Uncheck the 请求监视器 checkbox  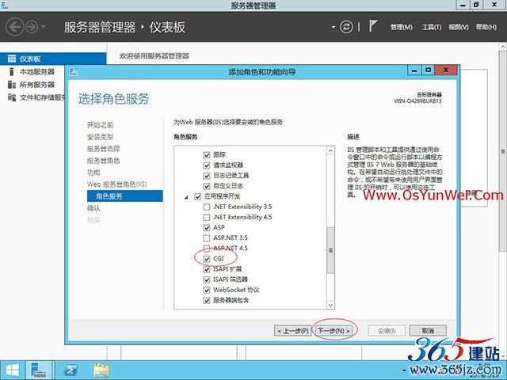[207, 165]
